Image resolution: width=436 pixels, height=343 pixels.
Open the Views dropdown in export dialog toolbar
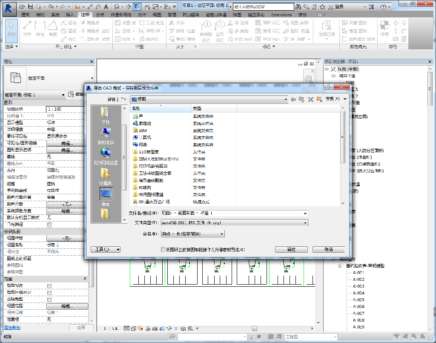click(x=336, y=99)
